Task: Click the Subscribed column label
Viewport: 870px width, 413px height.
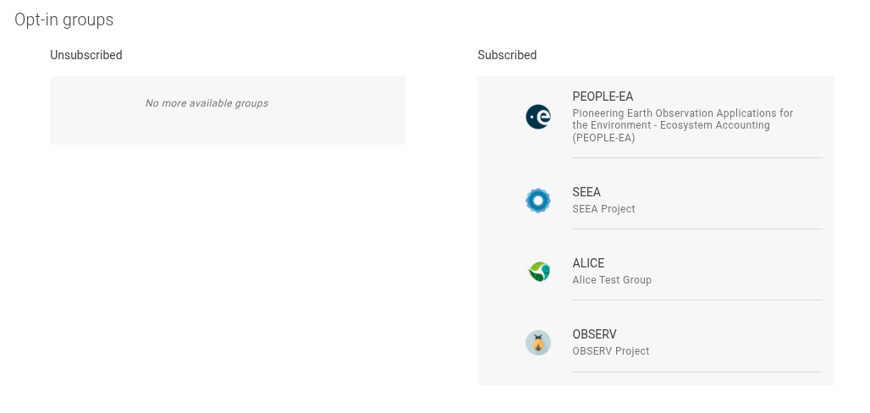Action: point(507,55)
